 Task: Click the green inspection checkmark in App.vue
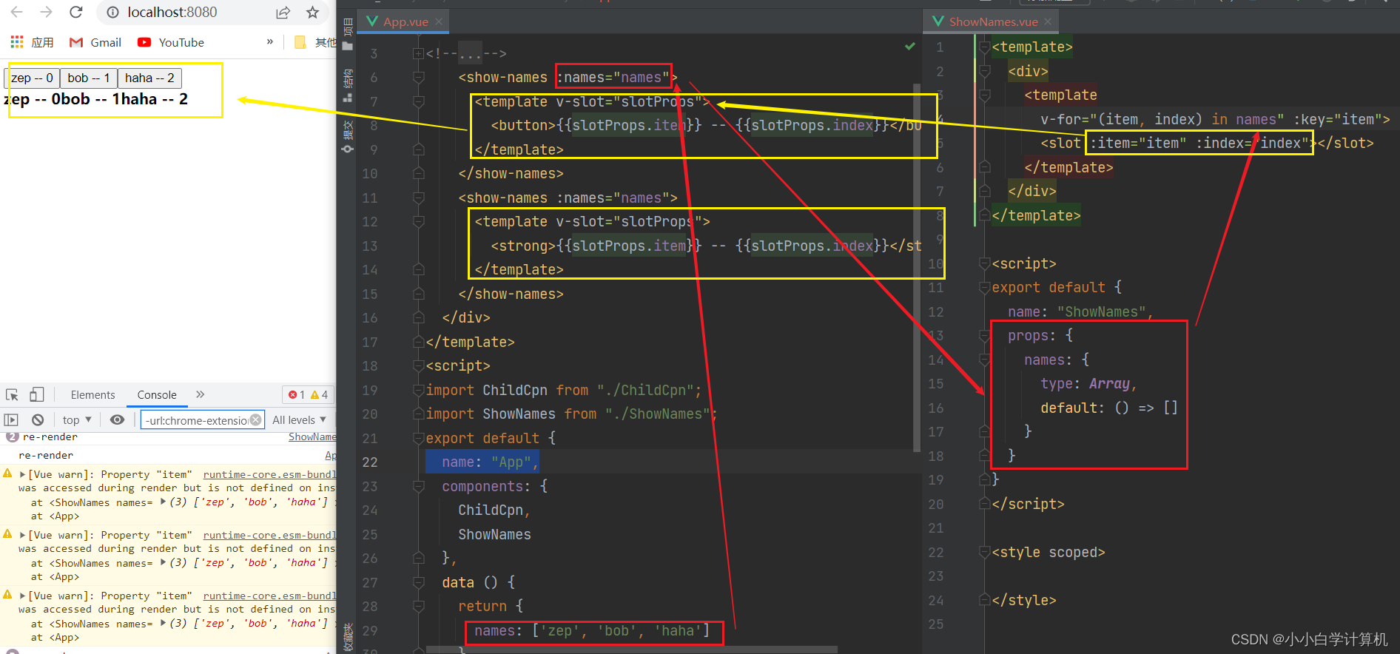click(x=910, y=47)
